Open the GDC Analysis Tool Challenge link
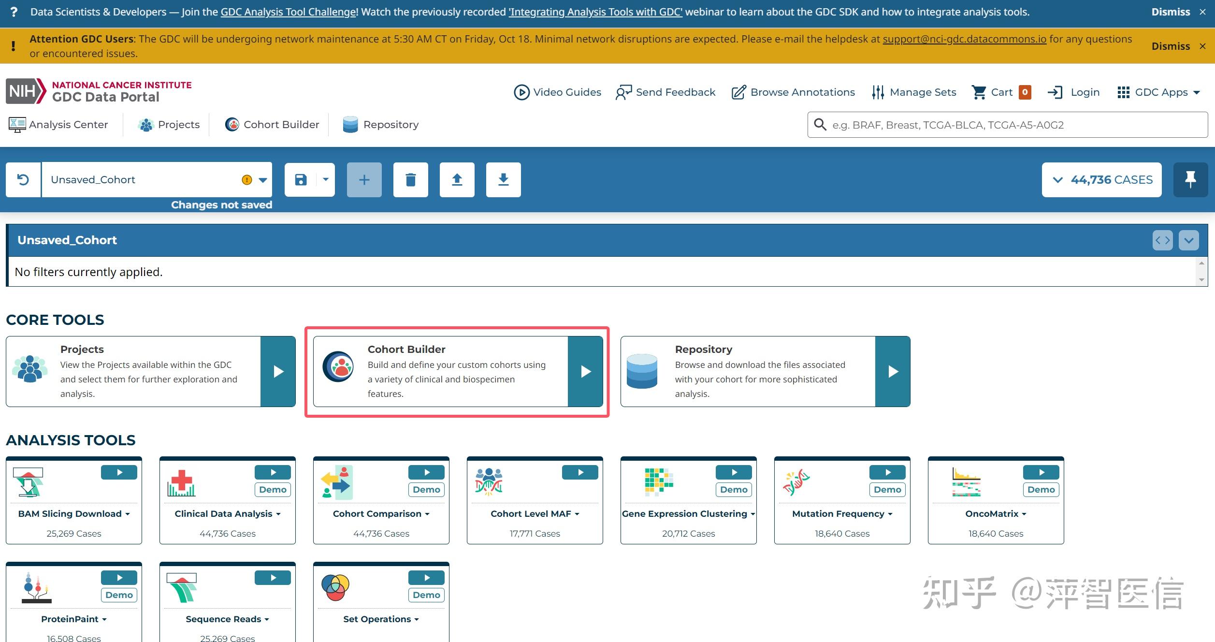This screenshot has width=1215, height=642. (x=288, y=12)
